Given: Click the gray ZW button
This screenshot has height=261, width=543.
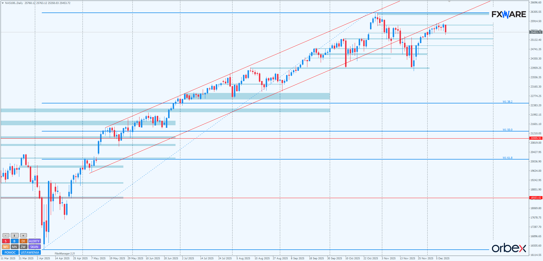Looking at the screenshot, I should point(23,247).
